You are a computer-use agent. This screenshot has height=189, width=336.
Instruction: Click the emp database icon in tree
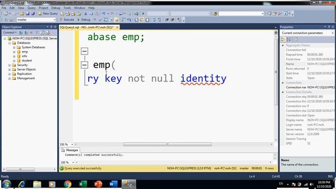(19, 51)
